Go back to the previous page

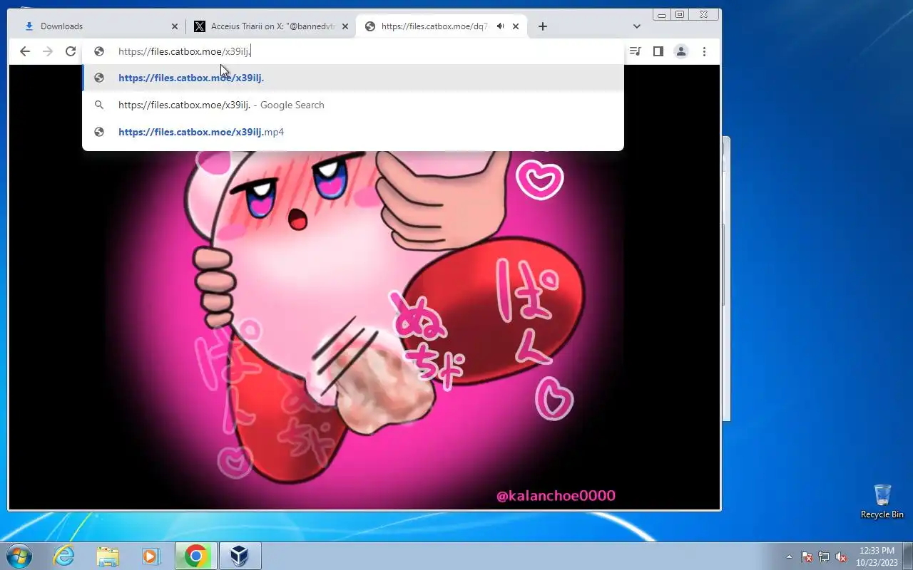tap(25, 51)
